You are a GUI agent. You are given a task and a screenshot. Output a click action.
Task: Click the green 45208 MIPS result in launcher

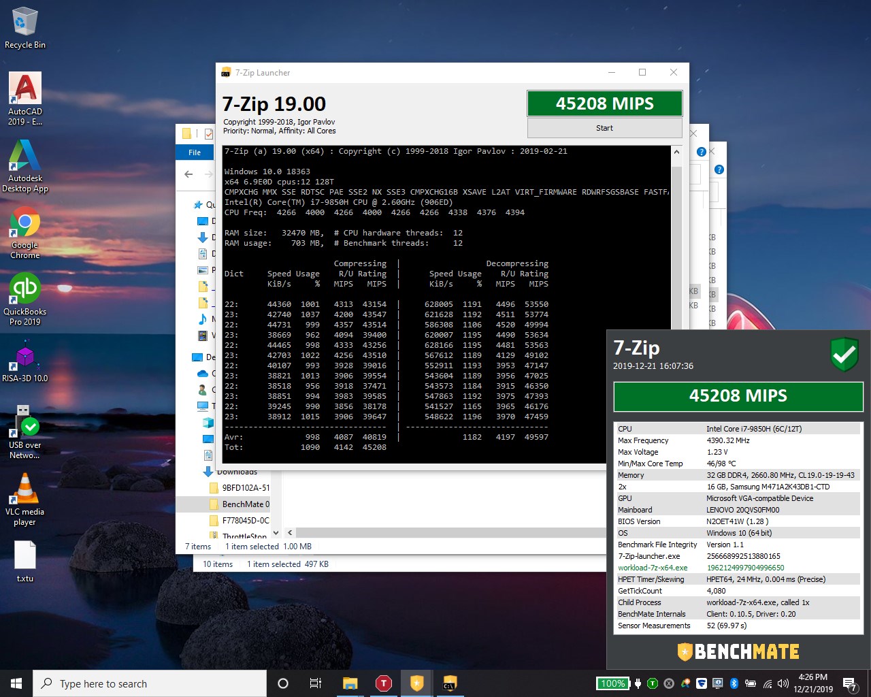click(x=604, y=103)
